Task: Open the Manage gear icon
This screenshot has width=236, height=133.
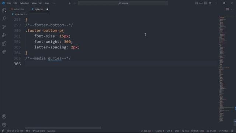Action: pos(4,125)
